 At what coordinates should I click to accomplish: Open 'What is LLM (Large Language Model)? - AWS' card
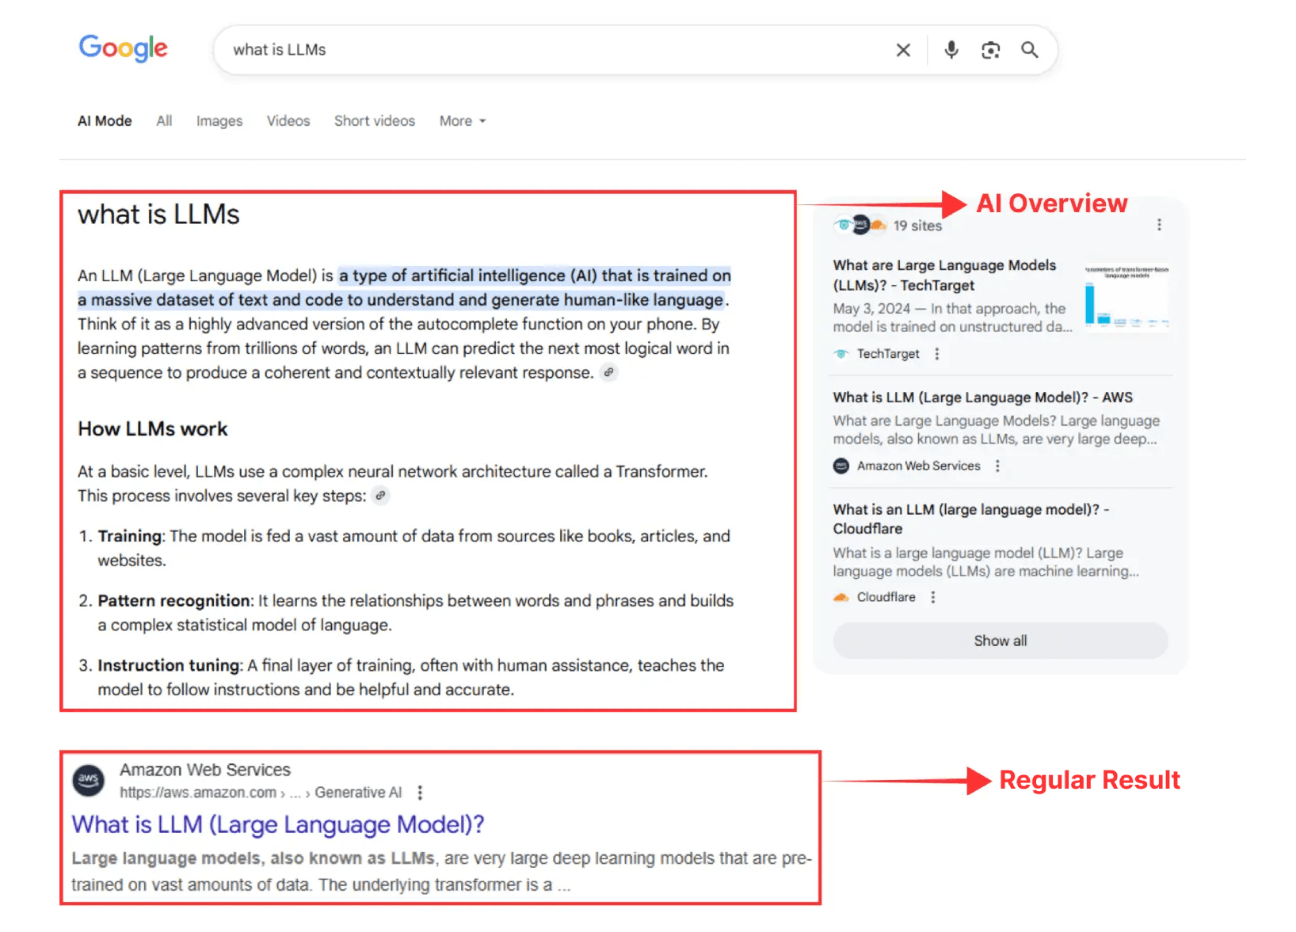click(982, 398)
